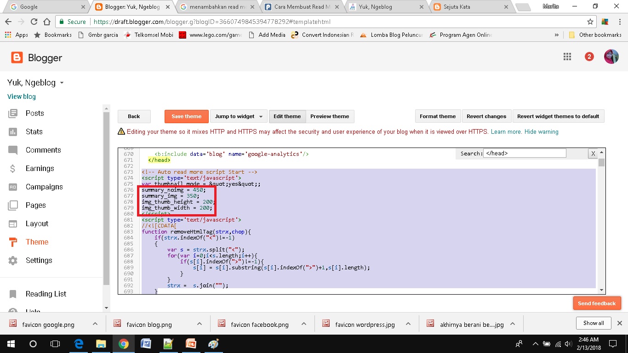Screen dimensions: 628x353
Task: Click Show all downloads button
Action: tap(594, 323)
